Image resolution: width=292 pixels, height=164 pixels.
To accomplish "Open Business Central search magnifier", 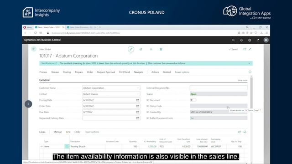I will (233, 40).
